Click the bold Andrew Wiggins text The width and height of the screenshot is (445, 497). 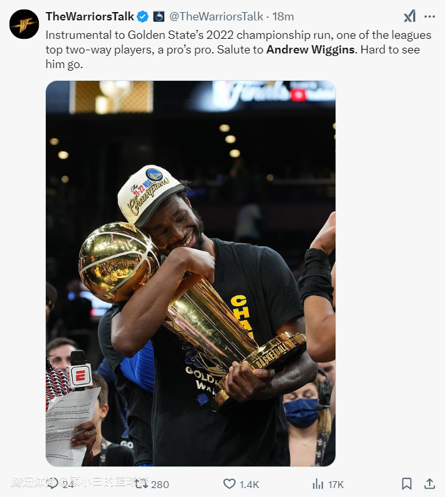pyautogui.click(x=310, y=50)
